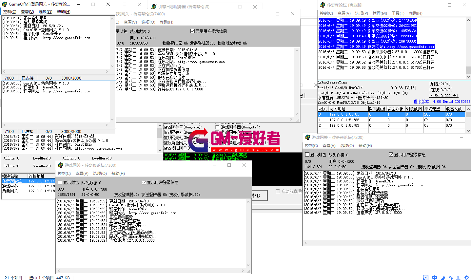
Task: Click the GameOfMir login gateway title icon
Action: pos(4,4)
